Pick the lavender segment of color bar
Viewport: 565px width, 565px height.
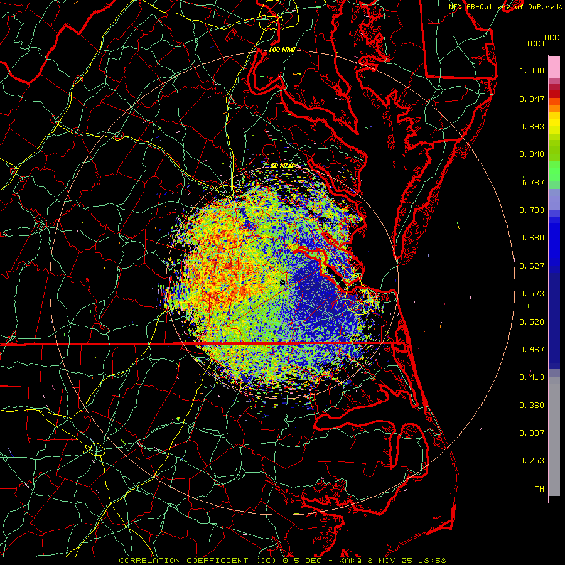554,199
